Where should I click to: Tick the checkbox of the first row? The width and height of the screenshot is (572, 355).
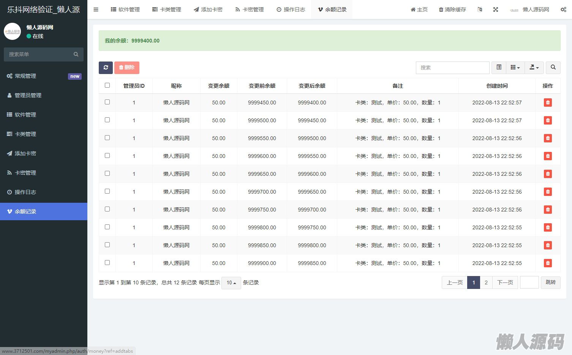pyautogui.click(x=107, y=102)
